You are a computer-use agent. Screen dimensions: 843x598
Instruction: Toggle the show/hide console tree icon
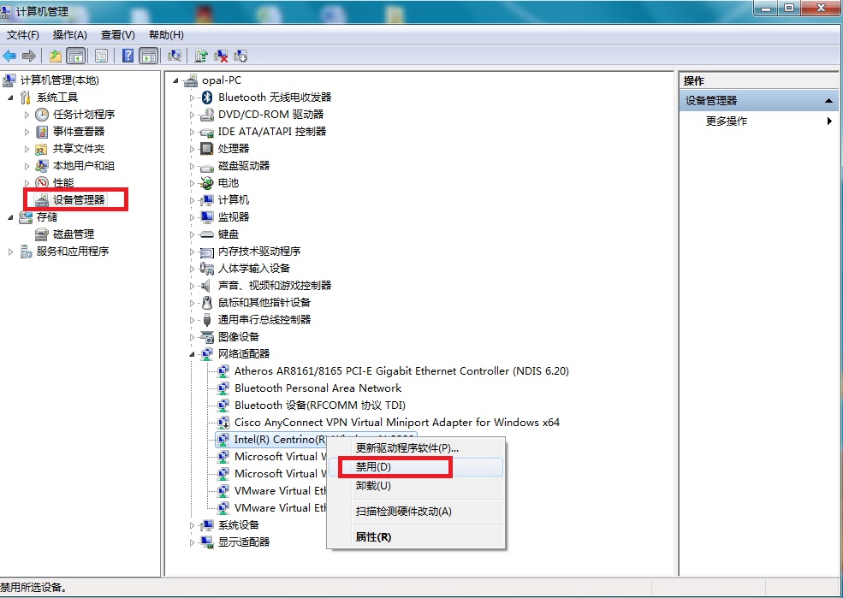coord(75,56)
